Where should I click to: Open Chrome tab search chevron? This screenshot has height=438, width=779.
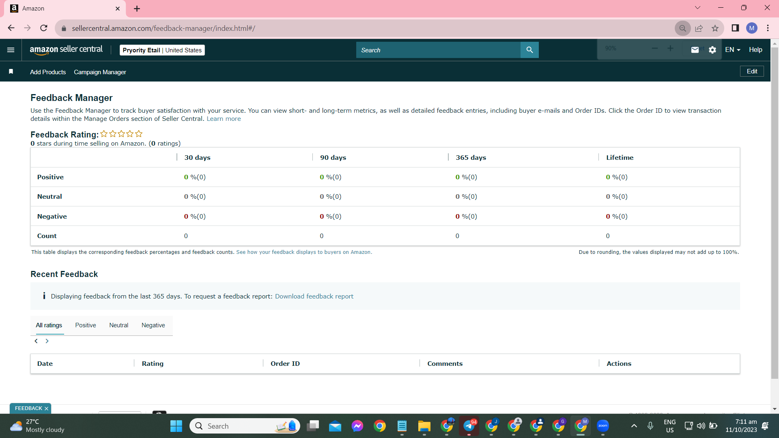pyautogui.click(x=698, y=8)
